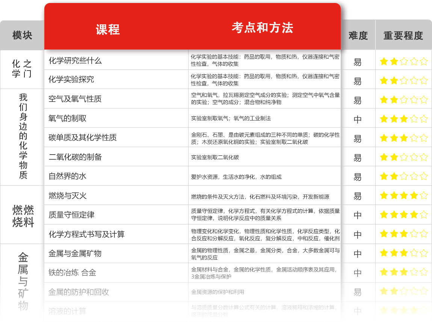Select the course 碳单质及其化学性质

coord(83,137)
